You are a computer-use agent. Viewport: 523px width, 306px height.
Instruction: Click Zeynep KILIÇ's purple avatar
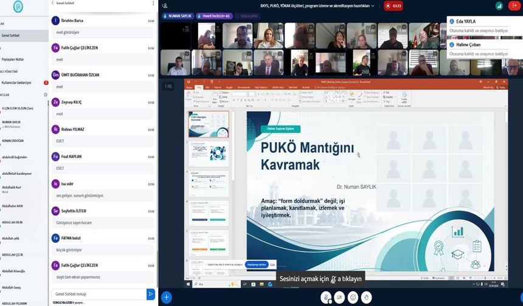[x=55, y=102]
